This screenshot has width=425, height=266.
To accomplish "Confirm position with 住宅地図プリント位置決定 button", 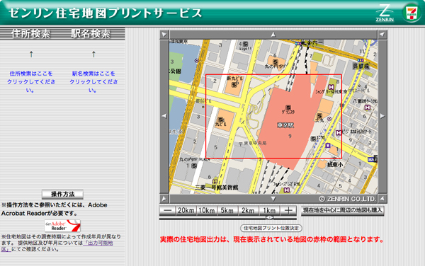I will pos(271,228).
